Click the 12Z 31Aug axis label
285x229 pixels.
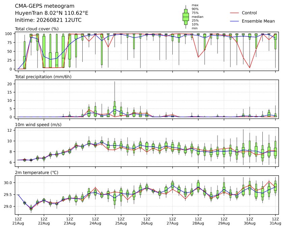275,221
